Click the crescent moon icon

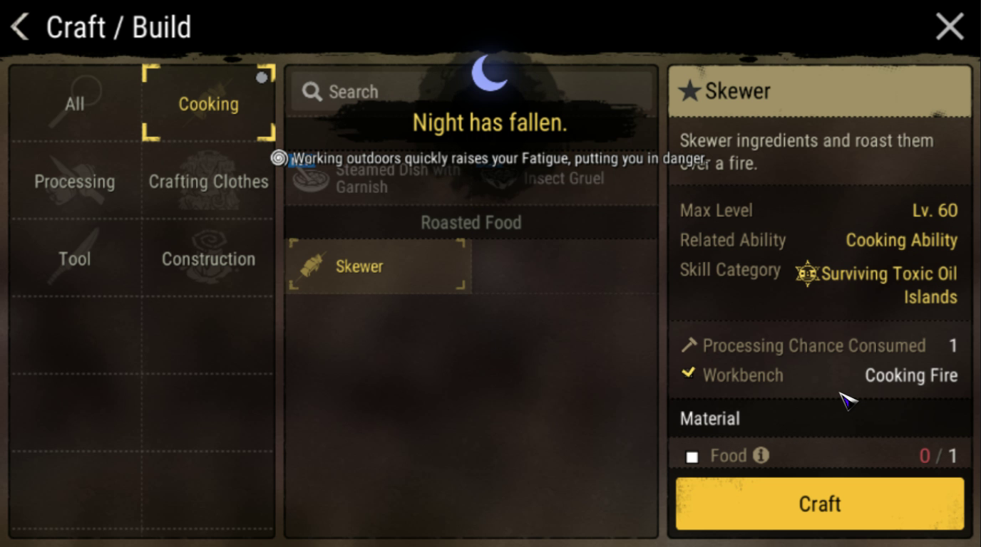tap(490, 73)
